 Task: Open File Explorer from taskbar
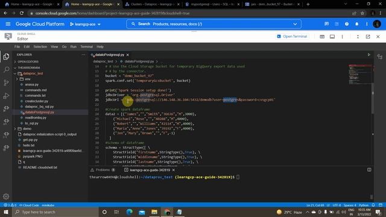pos(154,212)
